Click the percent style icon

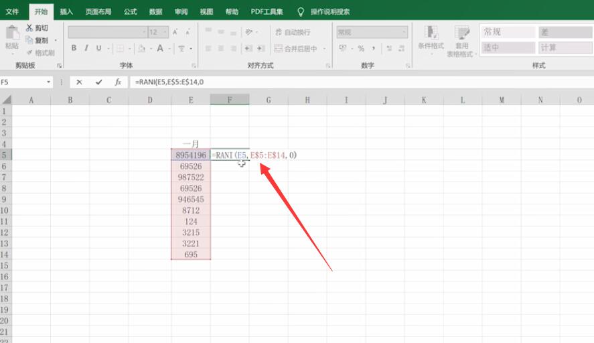tap(361, 48)
